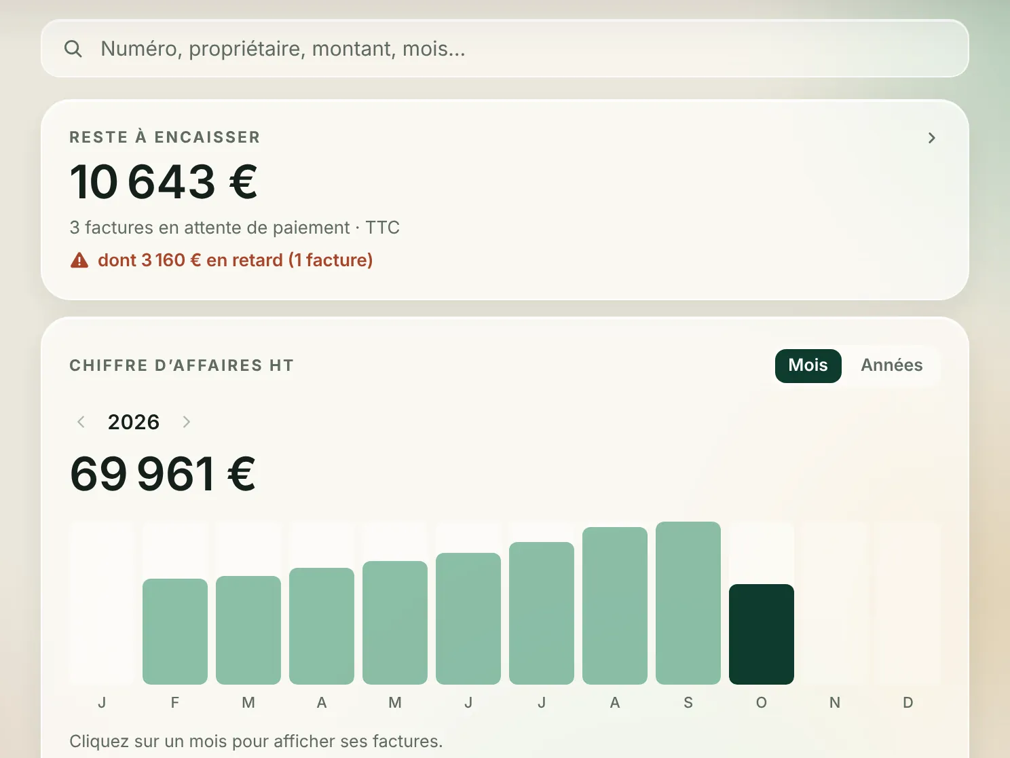Click the 10 643 € outstanding amount
This screenshot has width=1010, height=758.
tap(164, 182)
